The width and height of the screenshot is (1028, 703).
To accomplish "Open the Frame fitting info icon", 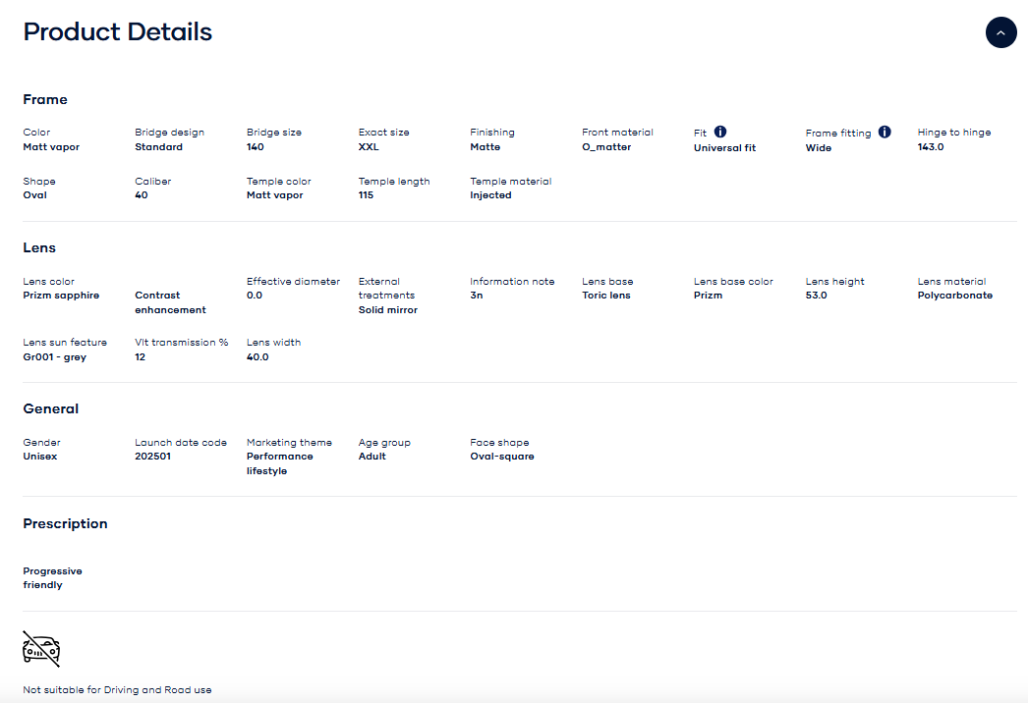I will (885, 132).
